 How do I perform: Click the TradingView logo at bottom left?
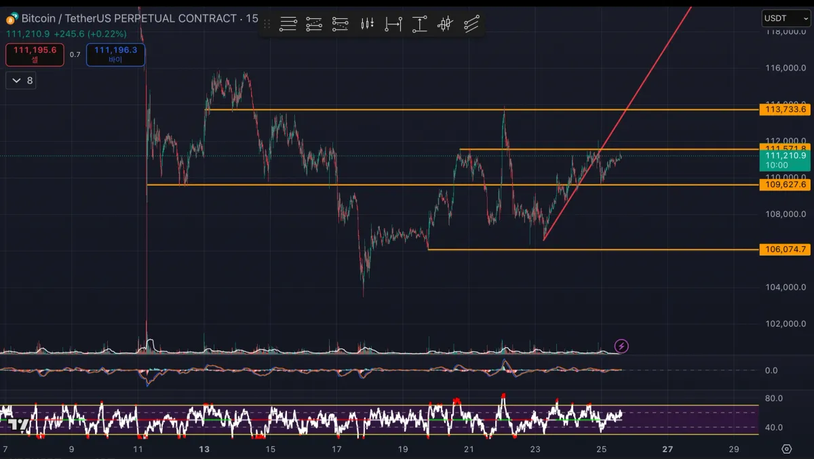coord(18,425)
